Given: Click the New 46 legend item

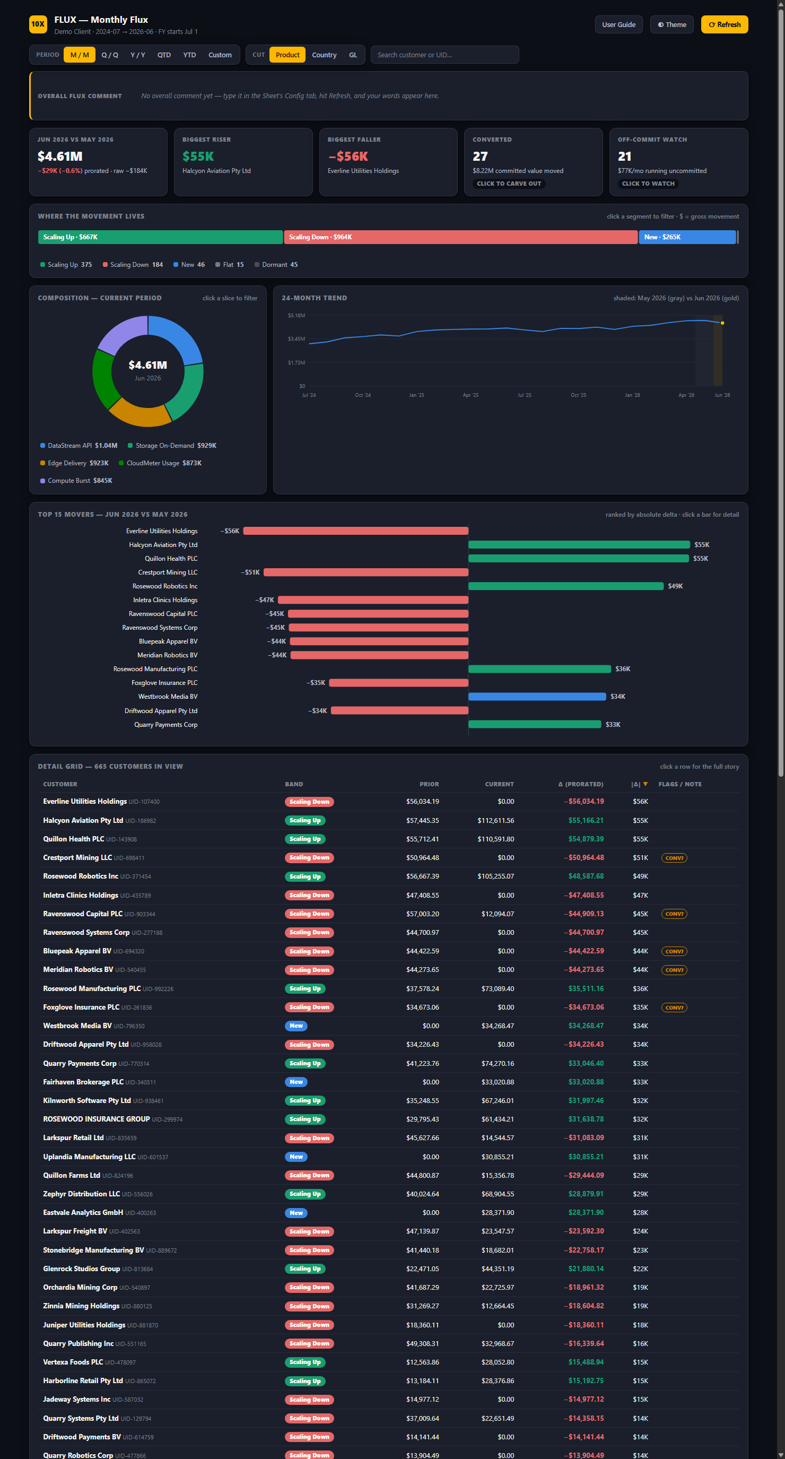Looking at the screenshot, I should [x=189, y=265].
